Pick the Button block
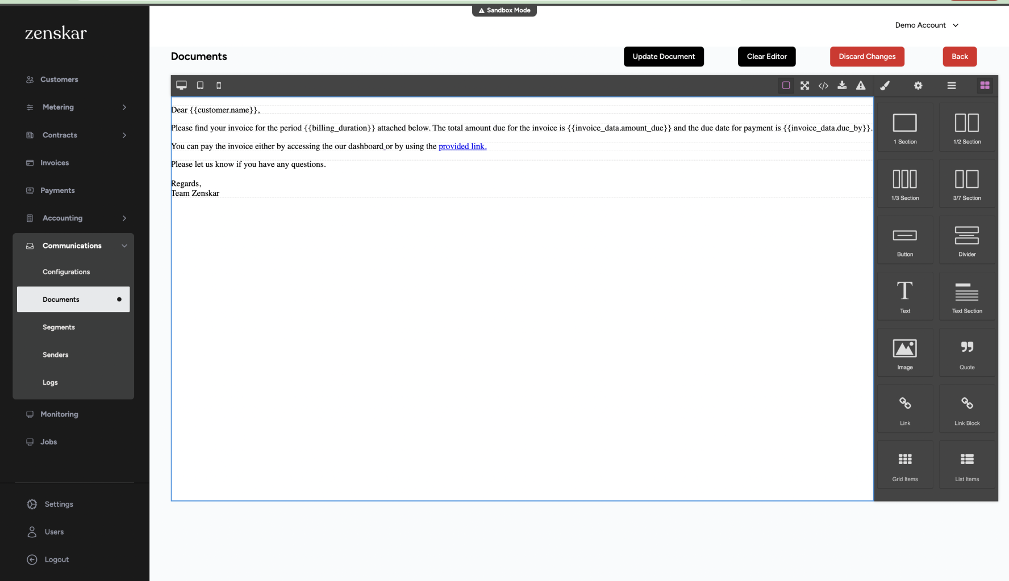Viewport: 1009px width, 581px height. pyautogui.click(x=905, y=239)
